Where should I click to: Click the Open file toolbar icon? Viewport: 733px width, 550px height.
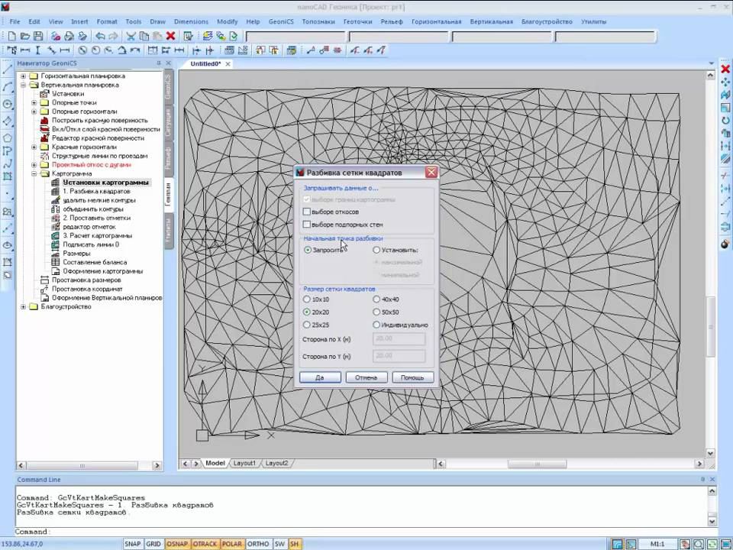click(x=25, y=36)
